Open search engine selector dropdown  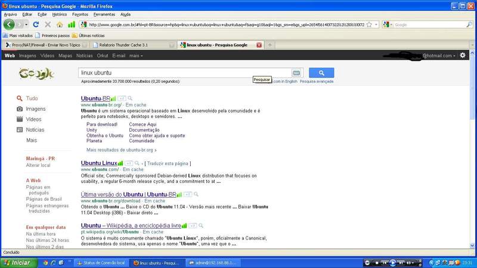tap(388, 24)
